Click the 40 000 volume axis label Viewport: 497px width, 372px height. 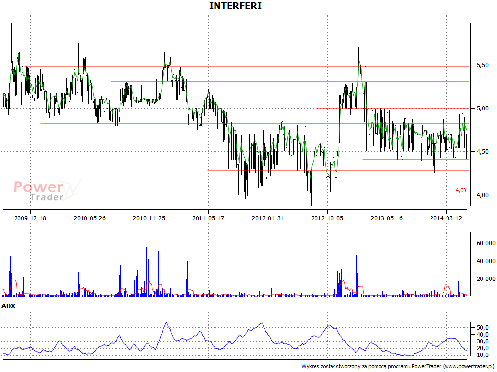point(486,261)
